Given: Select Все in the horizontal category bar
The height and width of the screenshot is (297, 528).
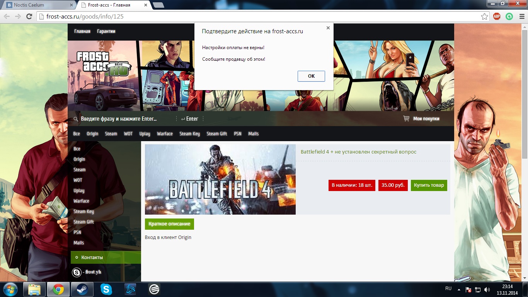Looking at the screenshot, I should (x=77, y=134).
